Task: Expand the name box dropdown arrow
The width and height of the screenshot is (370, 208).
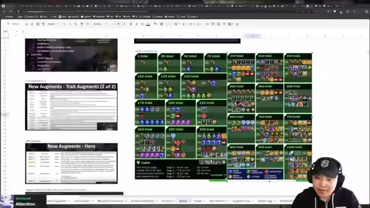Action: pos(17,31)
